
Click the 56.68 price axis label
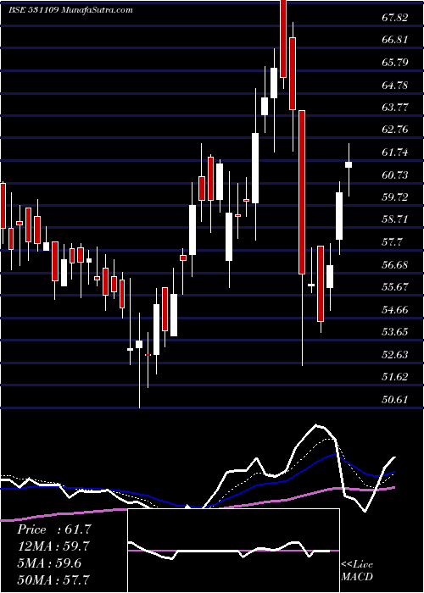tap(395, 264)
